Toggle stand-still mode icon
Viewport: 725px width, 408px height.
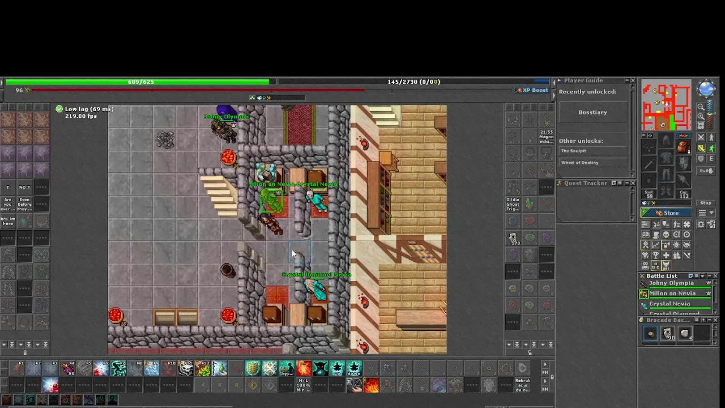tap(711, 137)
